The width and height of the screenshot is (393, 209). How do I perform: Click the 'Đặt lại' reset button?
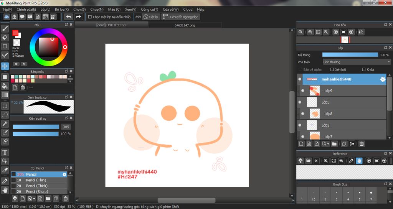[151, 17]
